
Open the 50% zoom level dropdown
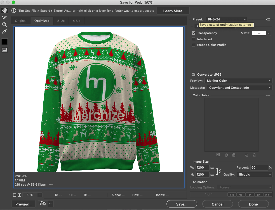(x=40, y=195)
